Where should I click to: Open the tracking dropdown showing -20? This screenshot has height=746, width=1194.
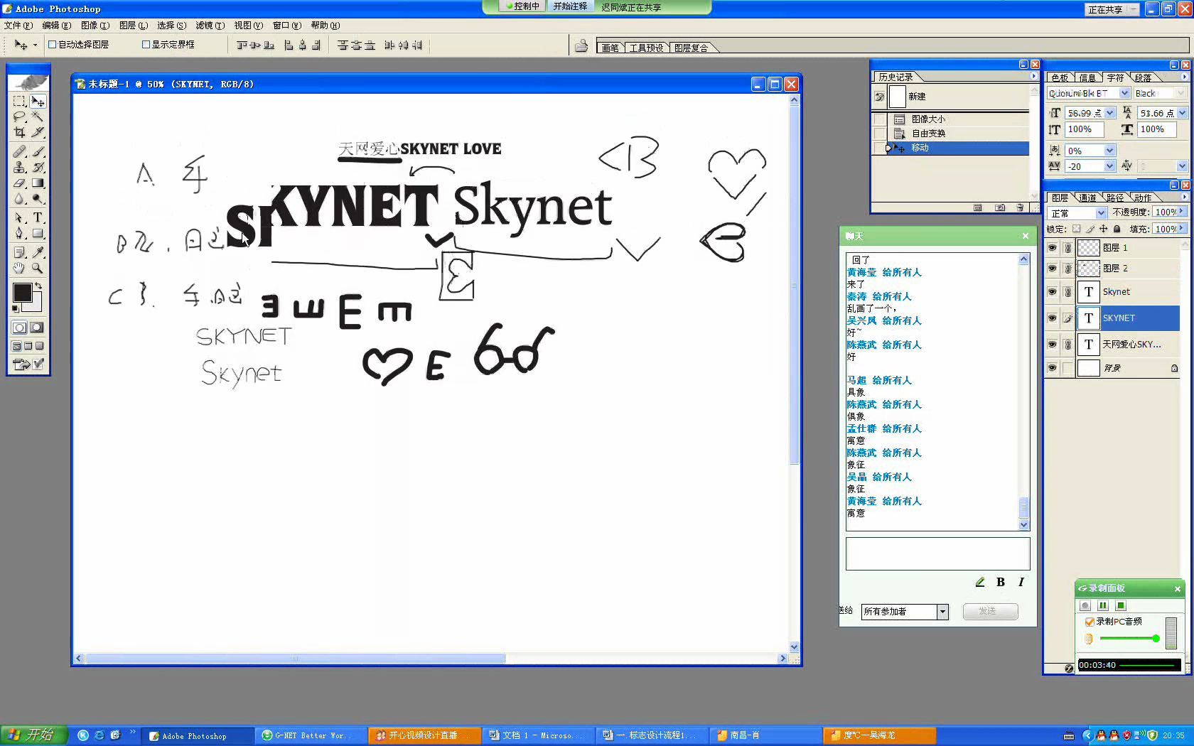tap(1109, 166)
